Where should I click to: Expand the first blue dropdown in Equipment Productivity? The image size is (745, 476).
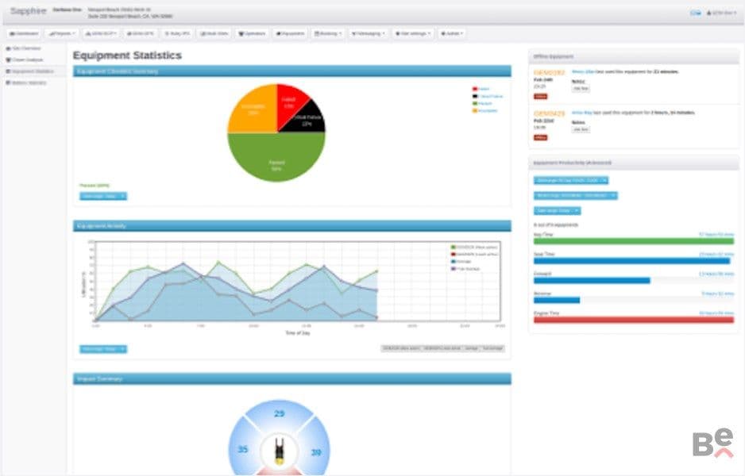point(570,180)
